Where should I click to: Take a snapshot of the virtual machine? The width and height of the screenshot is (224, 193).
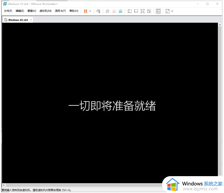pos(107,11)
